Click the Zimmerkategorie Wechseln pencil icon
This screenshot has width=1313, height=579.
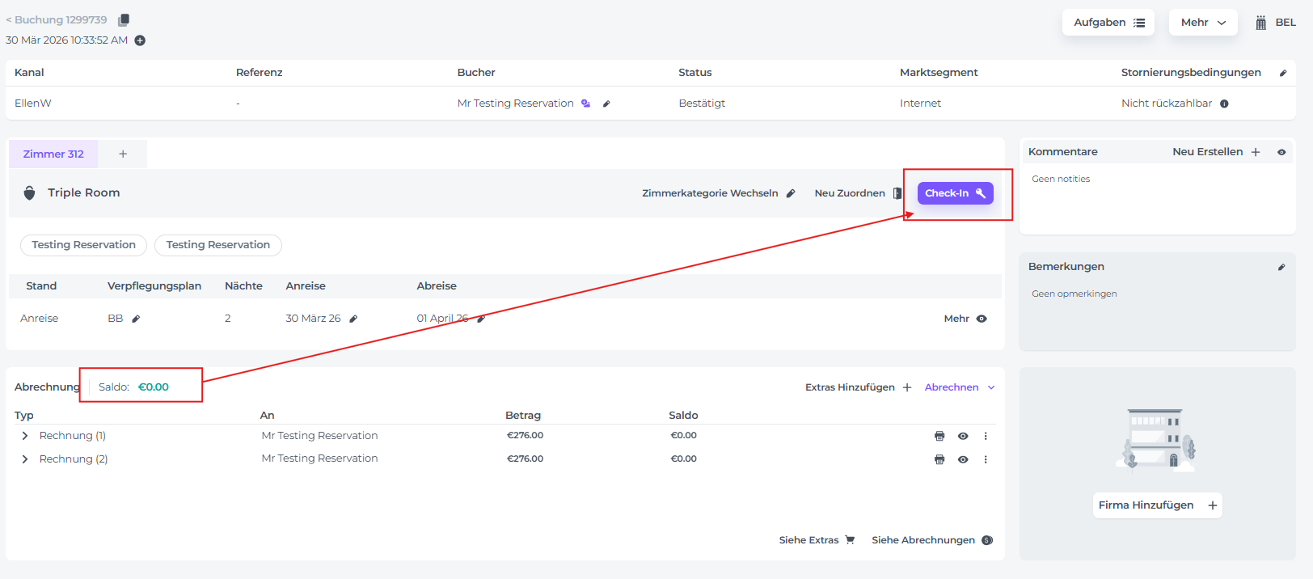click(791, 193)
